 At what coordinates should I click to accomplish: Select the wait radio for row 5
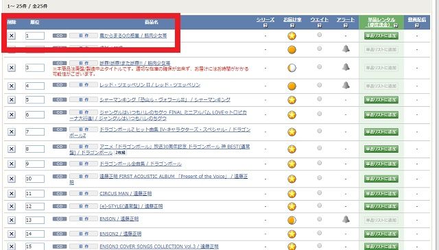click(320, 99)
